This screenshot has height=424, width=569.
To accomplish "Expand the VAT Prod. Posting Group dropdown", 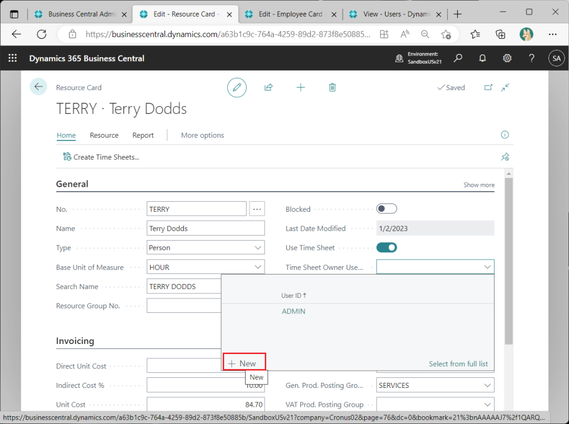I will pos(487,405).
